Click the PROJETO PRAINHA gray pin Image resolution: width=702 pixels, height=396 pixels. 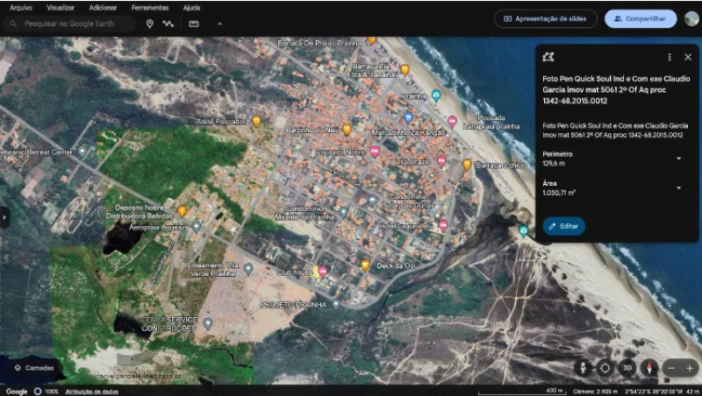coord(336,304)
